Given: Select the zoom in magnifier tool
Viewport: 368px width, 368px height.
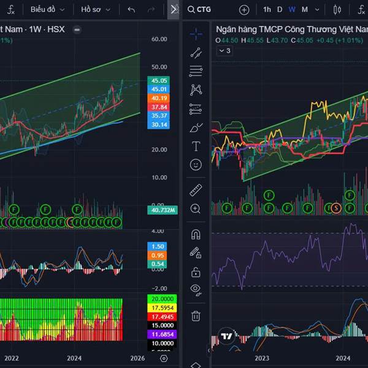Looking at the screenshot, I should pyautogui.click(x=196, y=209).
